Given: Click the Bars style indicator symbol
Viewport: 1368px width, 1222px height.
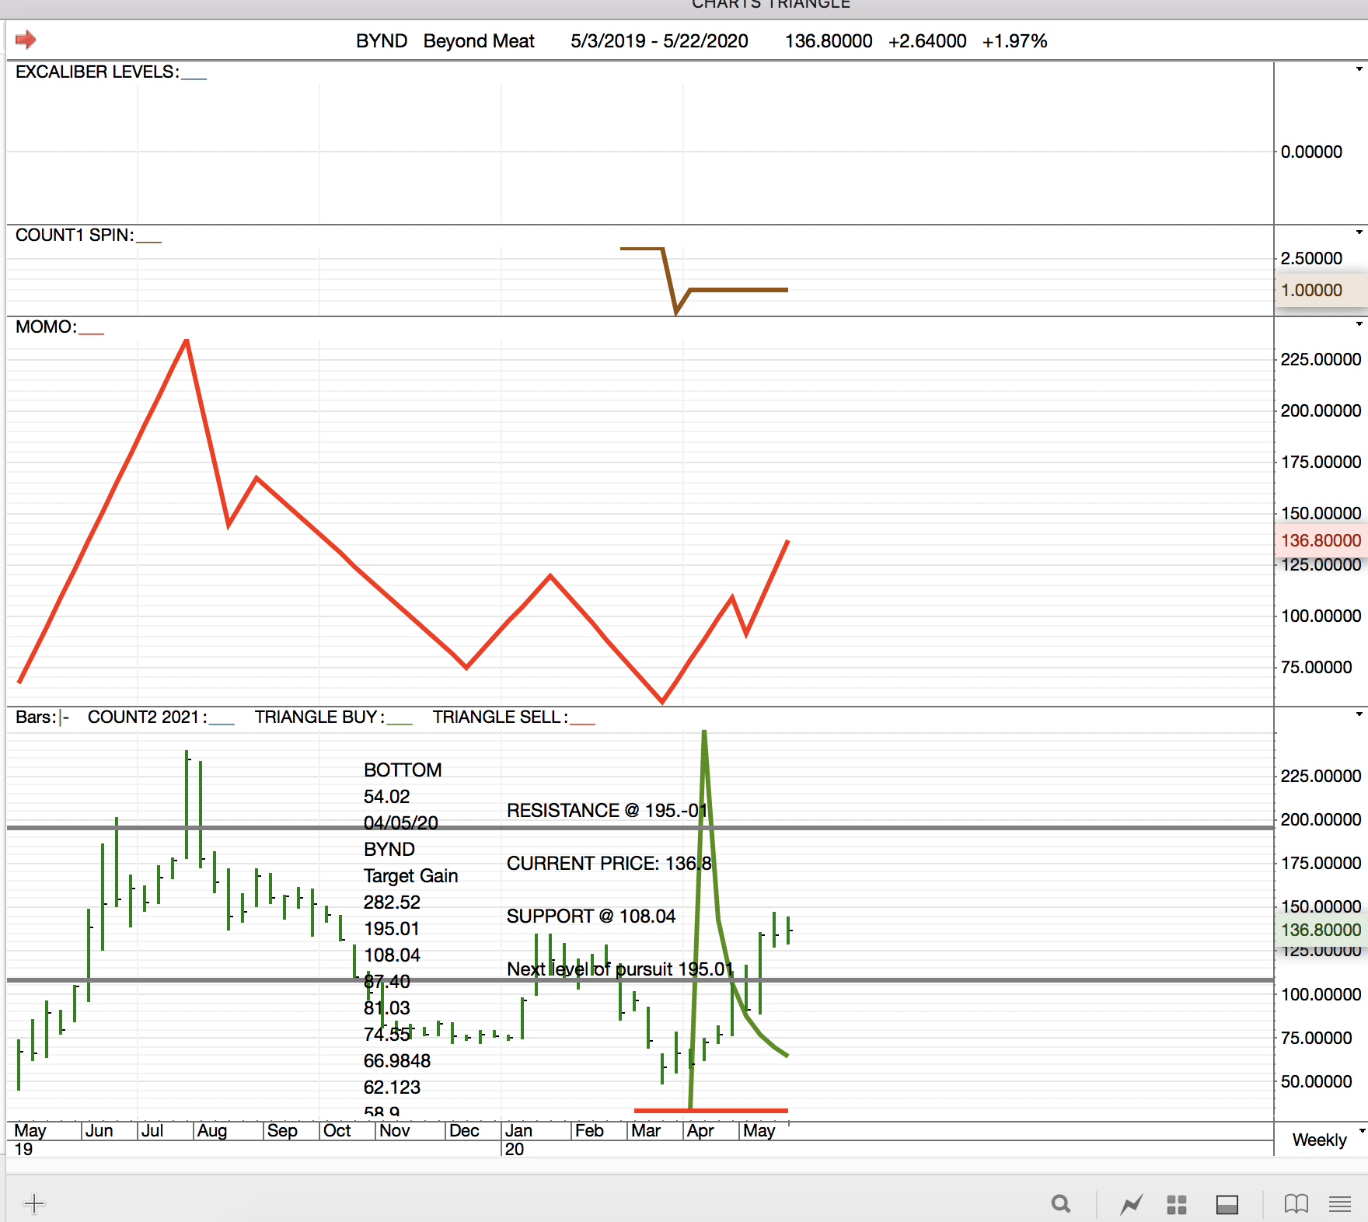Looking at the screenshot, I should tap(64, 717).
